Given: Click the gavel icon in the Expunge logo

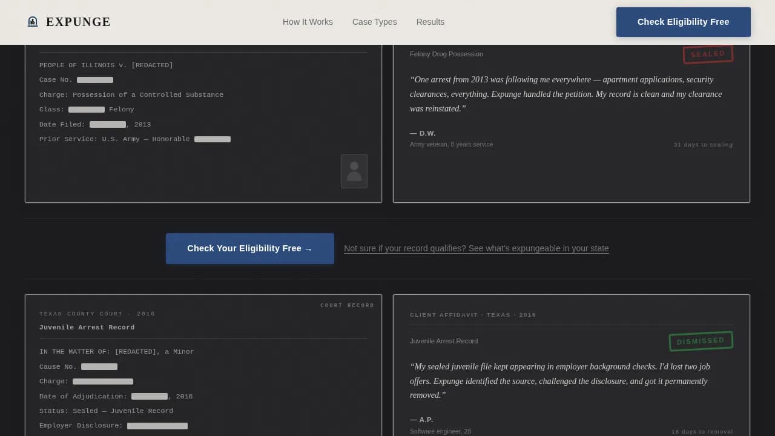Looking at the screenshot, I should click(x=33, y=21).
